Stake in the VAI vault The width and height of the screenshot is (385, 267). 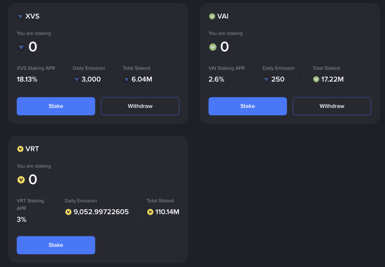click(x=248, y=106)
